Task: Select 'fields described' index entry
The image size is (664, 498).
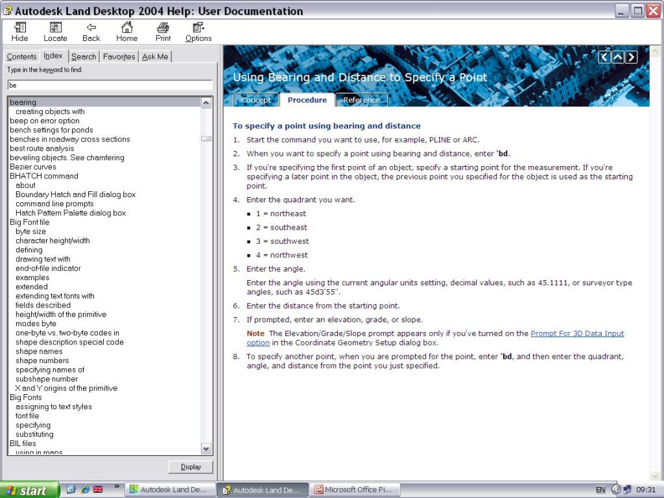Action: coord(43,305)
